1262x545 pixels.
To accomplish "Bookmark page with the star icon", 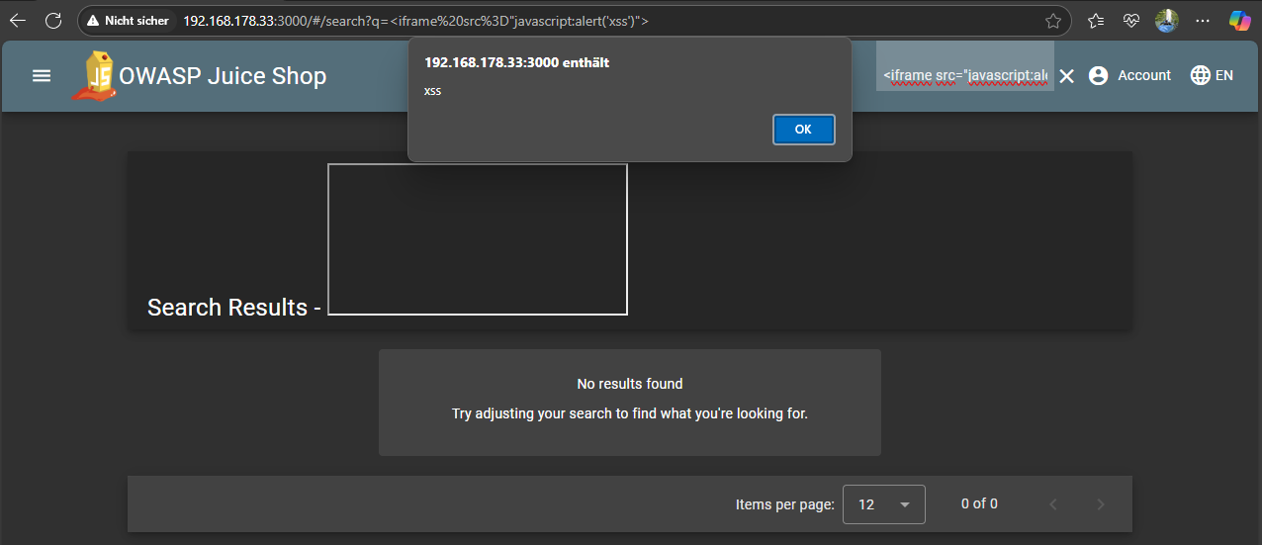I will click(x=1053, y=21).
